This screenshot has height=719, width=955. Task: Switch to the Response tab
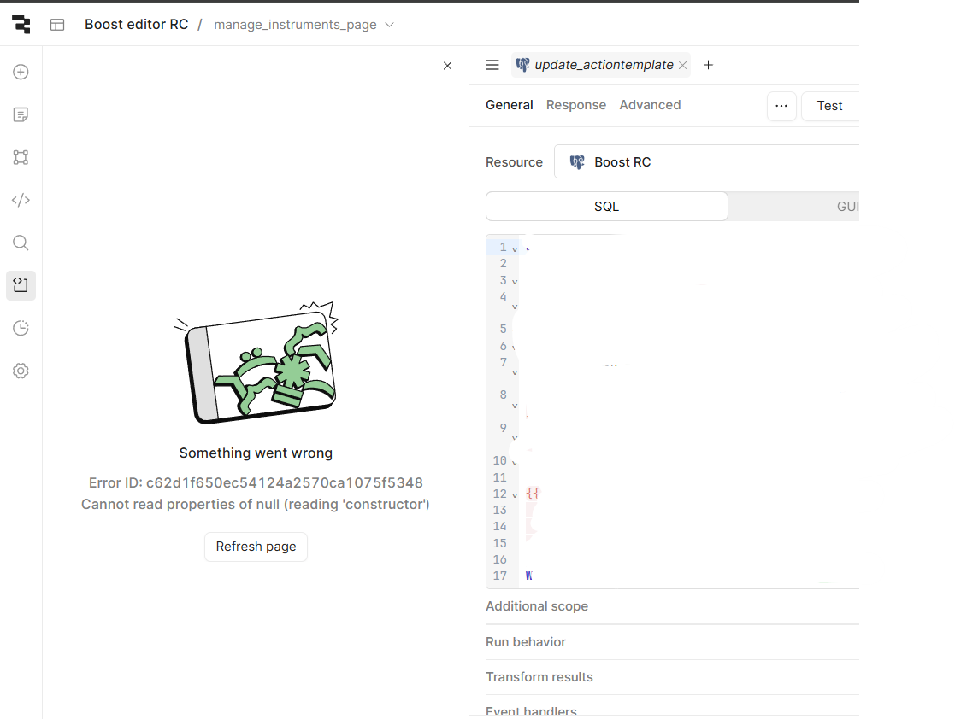click(576, 105)
